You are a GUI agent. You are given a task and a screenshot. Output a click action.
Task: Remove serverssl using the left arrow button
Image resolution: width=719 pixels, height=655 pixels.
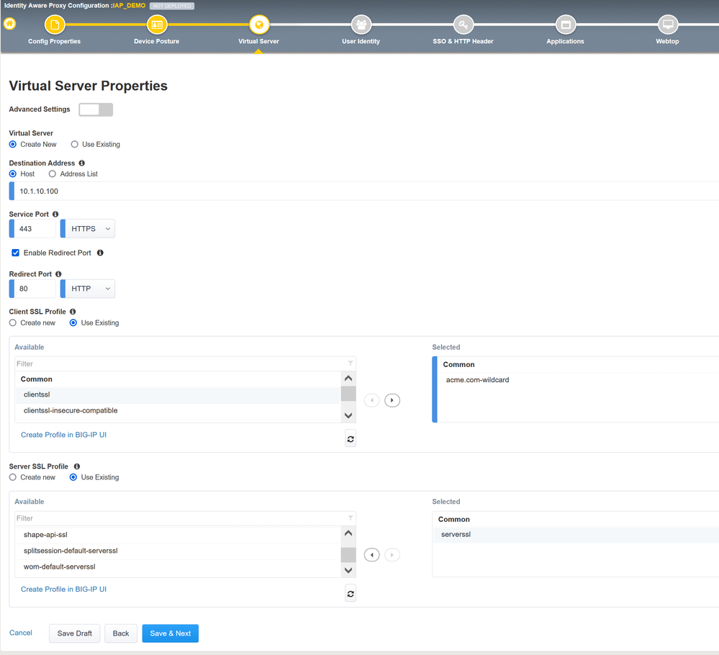pos(372,555)
